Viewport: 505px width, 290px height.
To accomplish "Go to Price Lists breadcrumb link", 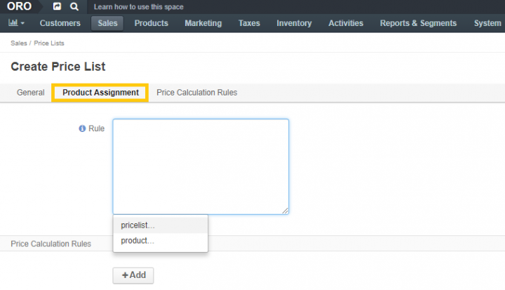I will 49,44.
